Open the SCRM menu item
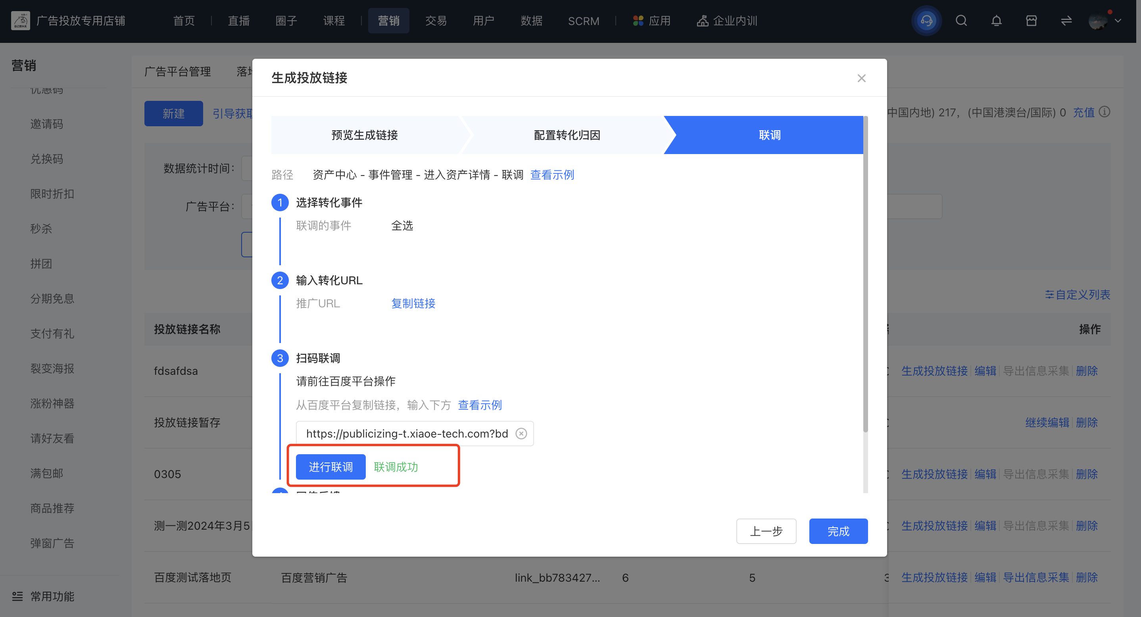Screen dimensions: 1141x617 click(x=583, y=21)
